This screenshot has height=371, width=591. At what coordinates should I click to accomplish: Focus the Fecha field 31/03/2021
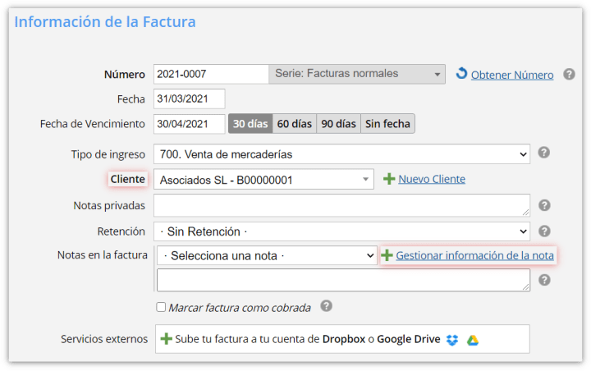point(190,98)
